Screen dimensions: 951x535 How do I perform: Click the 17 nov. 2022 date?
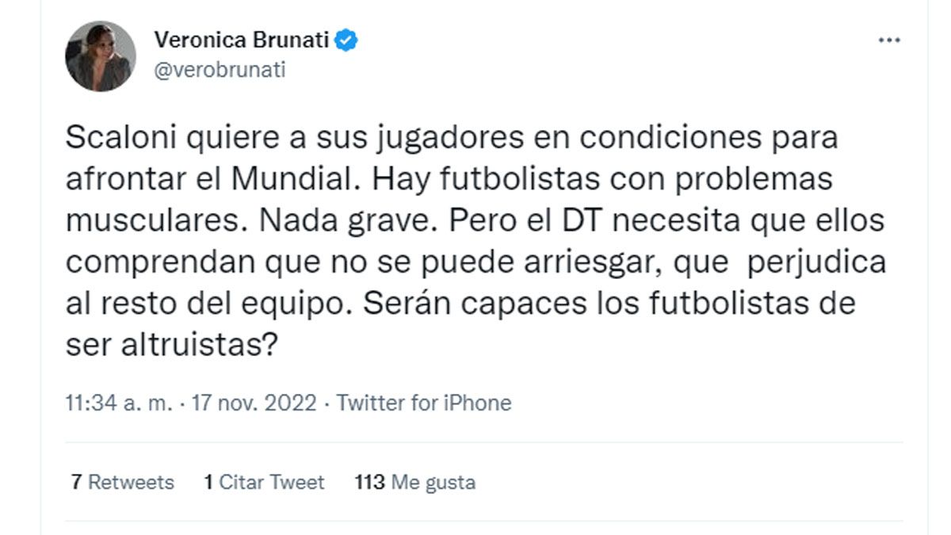[x=254, y=403]
